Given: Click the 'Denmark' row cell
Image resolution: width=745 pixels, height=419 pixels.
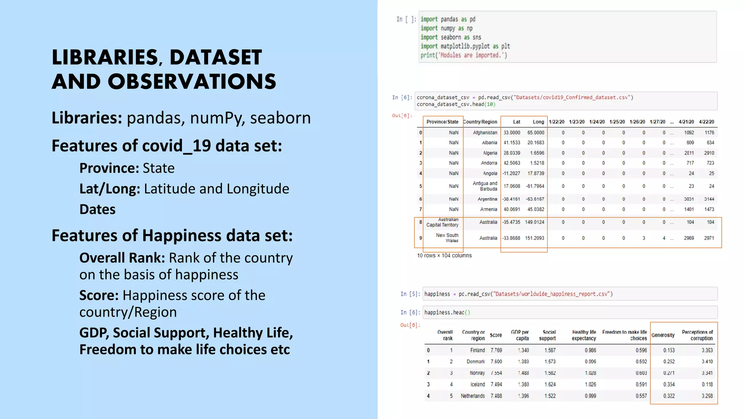Looking at the screenshot, I should (476, 362).
